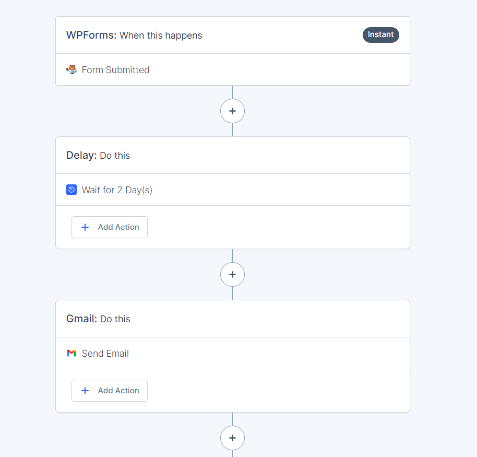Viewport: 477px width, 457px height.
Task: Insert step between Delay and Gmail
Action: 232,275
